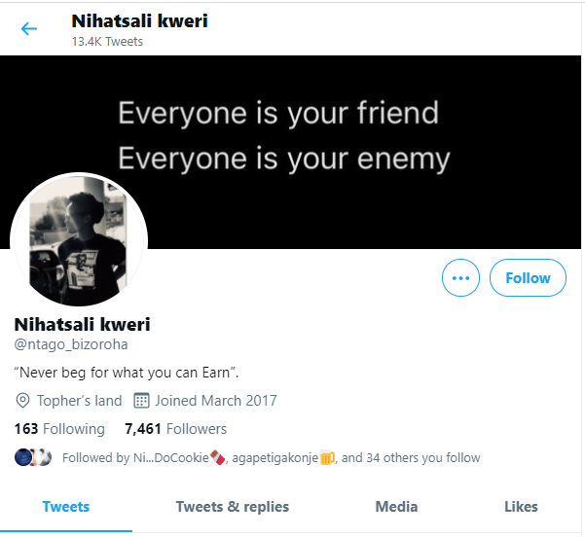
Task: View the 163 Following list
Action: click(59, 429)
